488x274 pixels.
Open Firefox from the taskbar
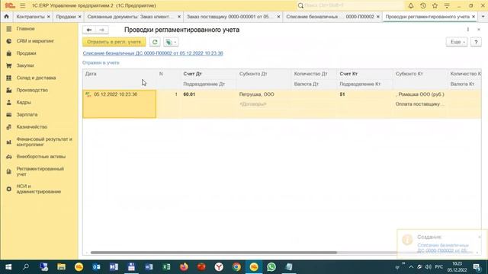184,267
